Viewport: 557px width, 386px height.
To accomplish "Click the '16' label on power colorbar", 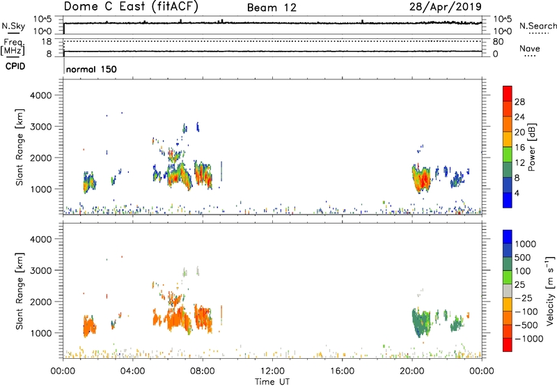I will pyautogui.click(x=519, y=148).
